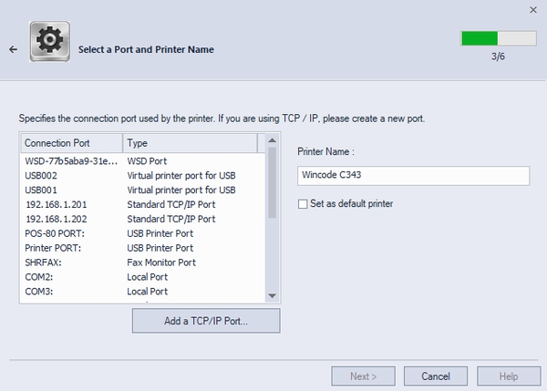Click the Printer Name text field
This screenshot has width=547, height=391.
click(x=414, y=176)
